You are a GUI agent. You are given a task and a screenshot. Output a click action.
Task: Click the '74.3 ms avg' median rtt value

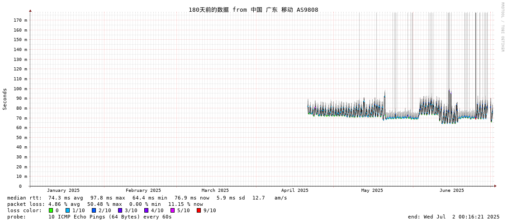pyautogui.click(x=65, y=198)
